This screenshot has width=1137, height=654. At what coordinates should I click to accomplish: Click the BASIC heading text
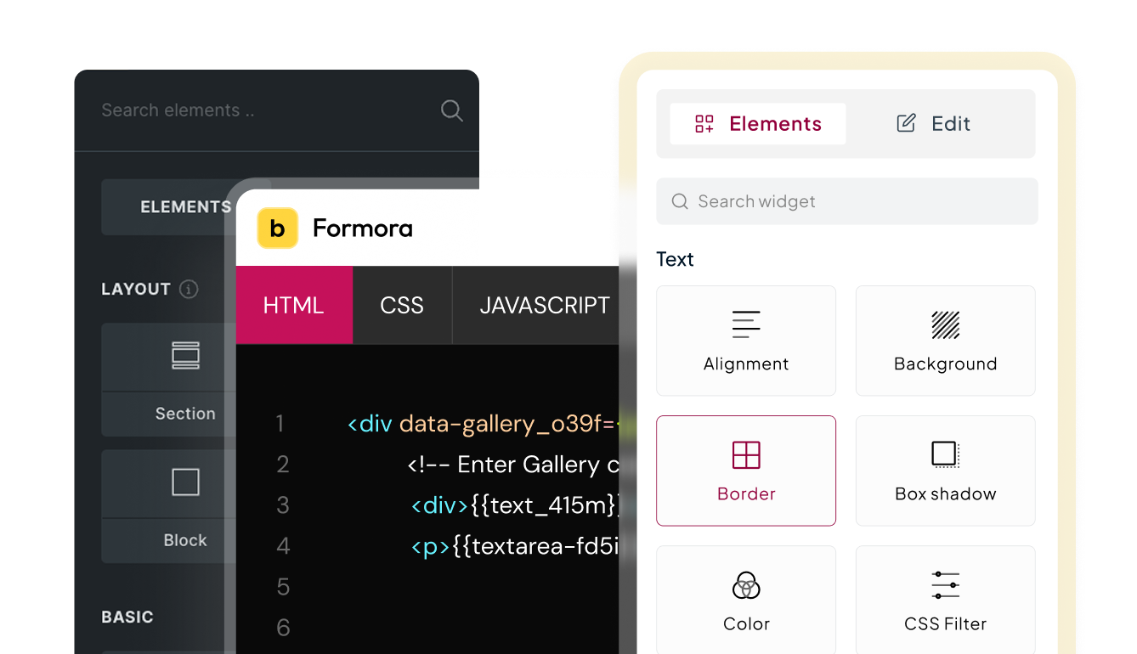click(x=127, y=617)
